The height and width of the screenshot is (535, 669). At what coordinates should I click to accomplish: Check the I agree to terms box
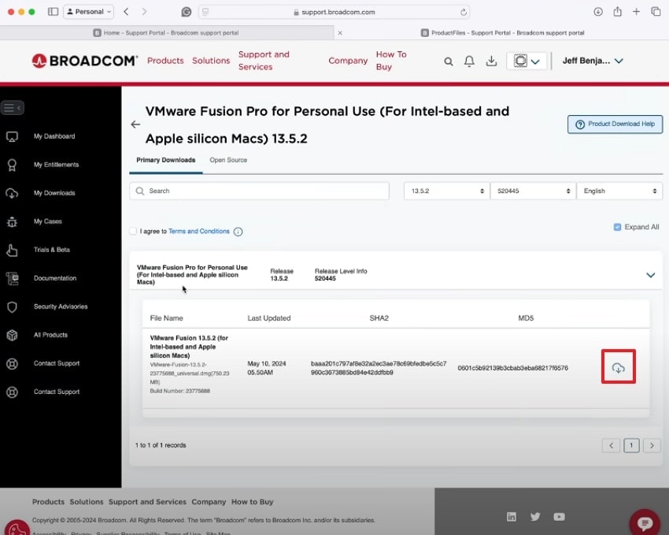[x=133, y=231]
